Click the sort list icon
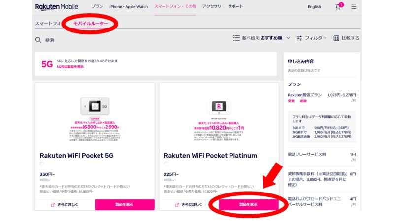The height and width of the screenshot is (221, 394). click(236, 38)
